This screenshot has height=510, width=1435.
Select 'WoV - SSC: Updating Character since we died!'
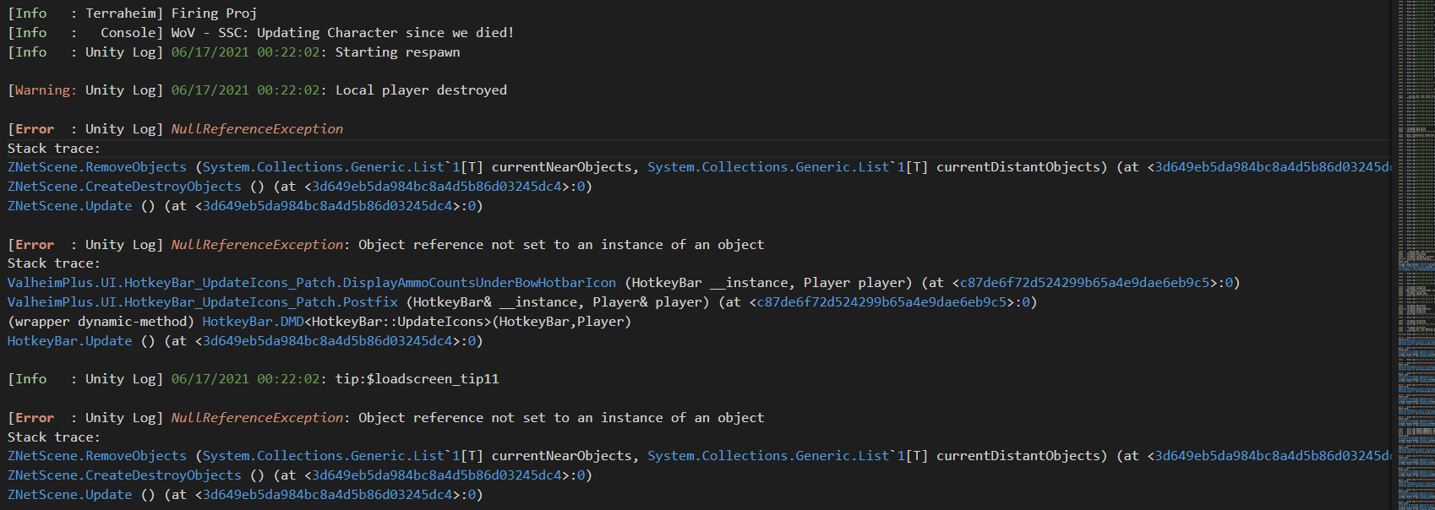point(342,33)
